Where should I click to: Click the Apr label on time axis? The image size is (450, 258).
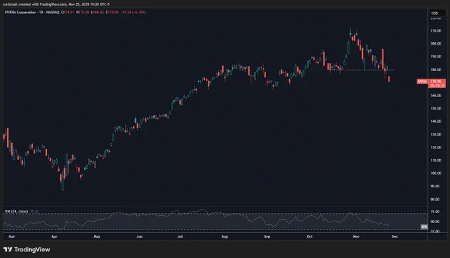point(54,236)
